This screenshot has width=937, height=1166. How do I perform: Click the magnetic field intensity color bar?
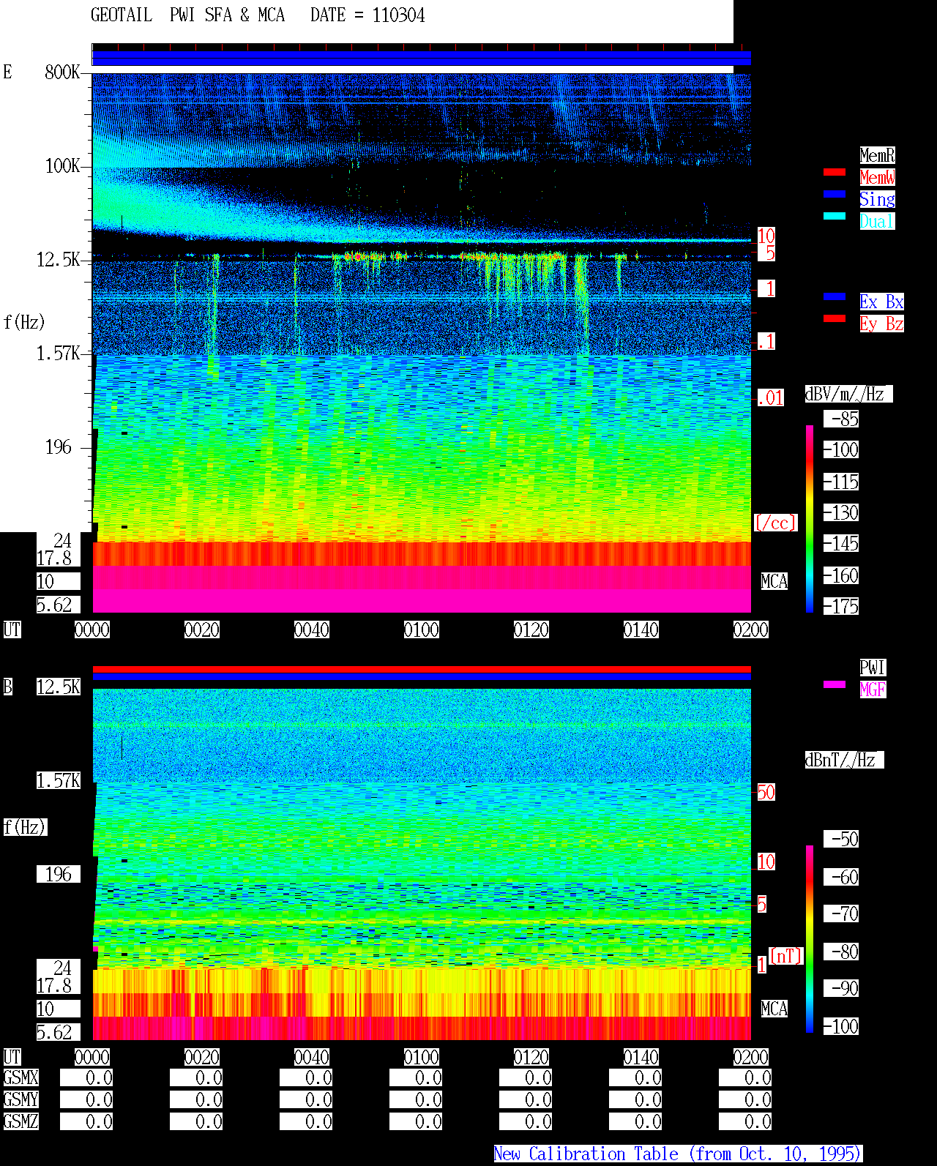(810, 939)
